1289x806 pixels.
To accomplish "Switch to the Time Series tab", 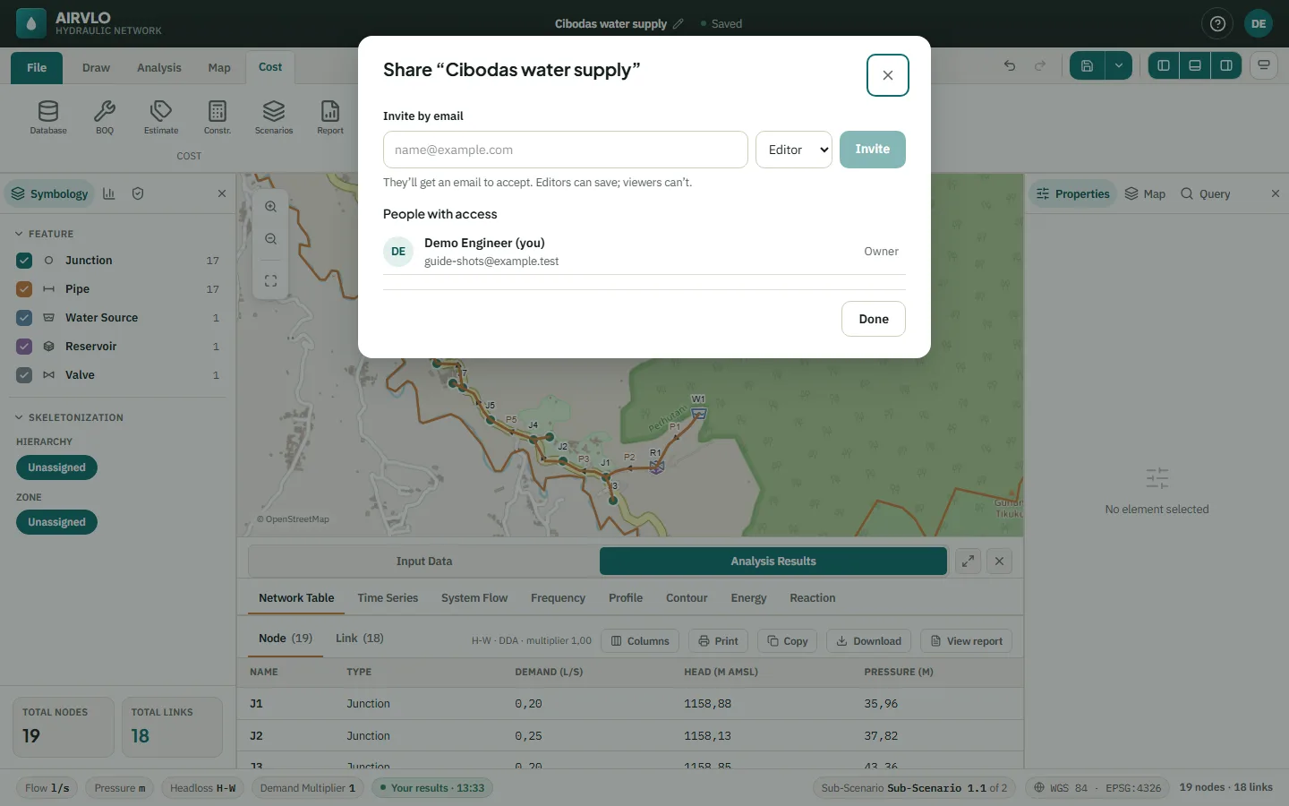I will [388, 598].
